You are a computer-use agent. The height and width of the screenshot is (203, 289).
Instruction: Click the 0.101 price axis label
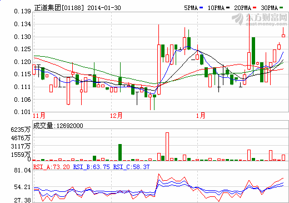[22, 112]
